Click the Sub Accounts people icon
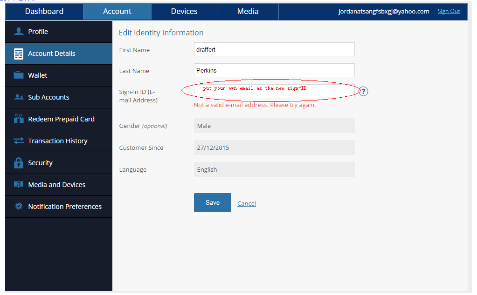The height and width of the screenshot is (295, 477). coord(19,97)
